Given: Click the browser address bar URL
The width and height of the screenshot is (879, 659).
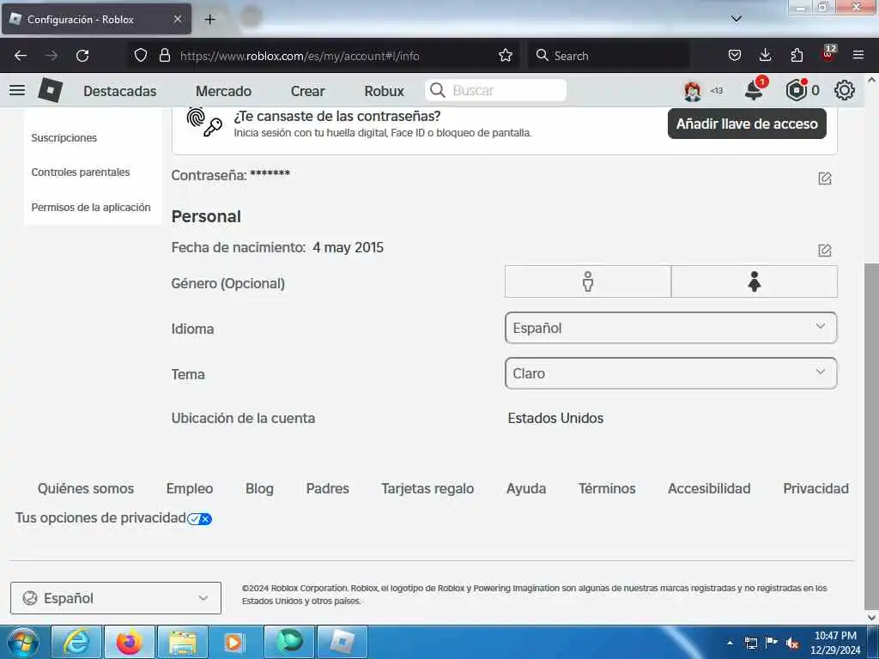Looking at the screenshot, I should (300, 56).
